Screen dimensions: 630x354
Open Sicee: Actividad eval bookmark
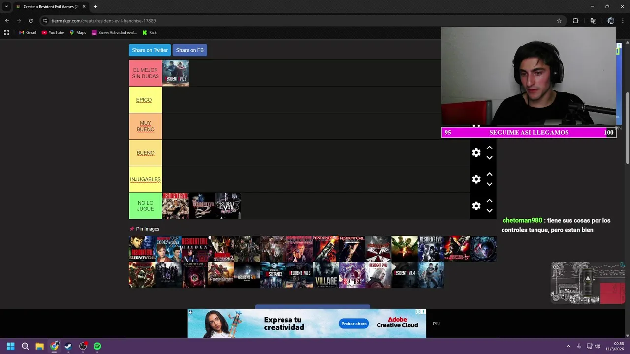click(x=114, y=33)
